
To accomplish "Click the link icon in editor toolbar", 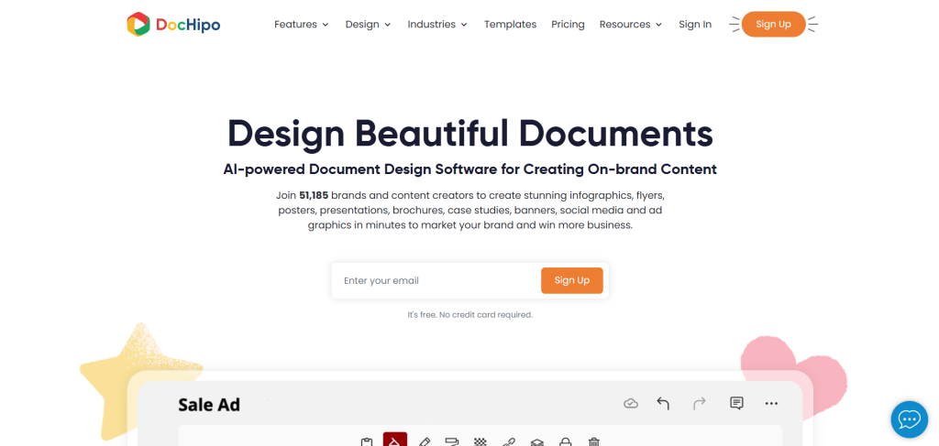I will [x=508, y=441].
